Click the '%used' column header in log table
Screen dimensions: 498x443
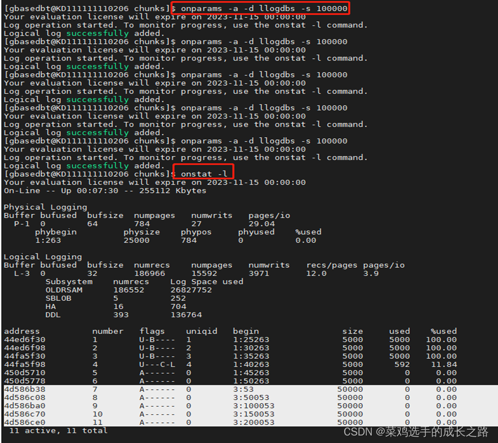click(444, 331)
